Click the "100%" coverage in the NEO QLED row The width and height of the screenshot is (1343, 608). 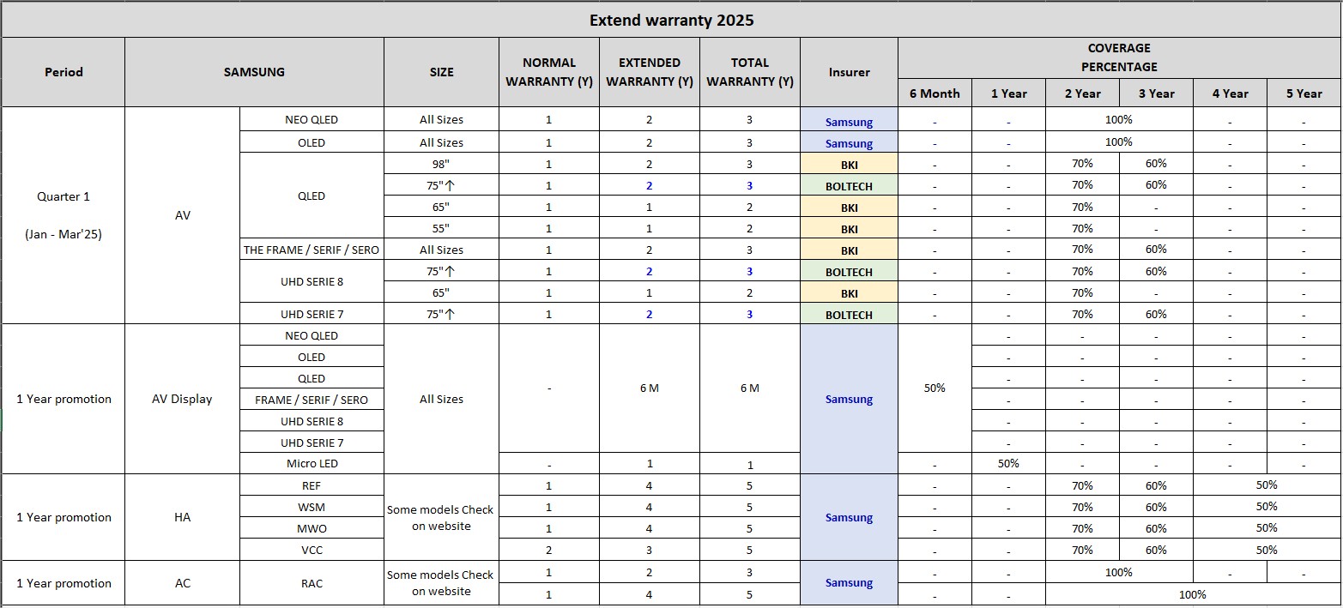1119,119
